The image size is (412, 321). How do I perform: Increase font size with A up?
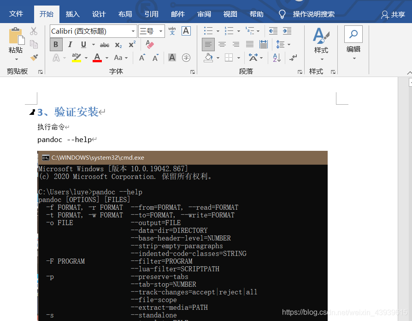point(142,58)
